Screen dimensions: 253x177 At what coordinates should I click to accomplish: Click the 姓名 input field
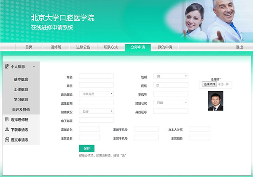pos(96,76)
